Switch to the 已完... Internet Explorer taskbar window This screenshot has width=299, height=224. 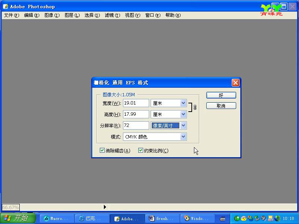[92, 218]
